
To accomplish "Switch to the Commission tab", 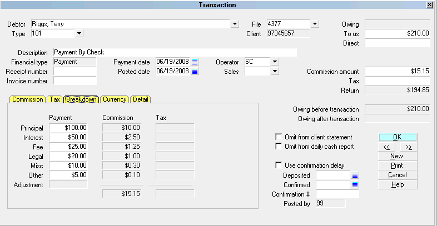I will pos(28,99).
